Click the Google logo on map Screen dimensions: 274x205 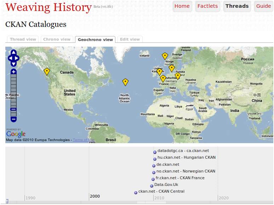pyautogui.click(x=16, y=134)
